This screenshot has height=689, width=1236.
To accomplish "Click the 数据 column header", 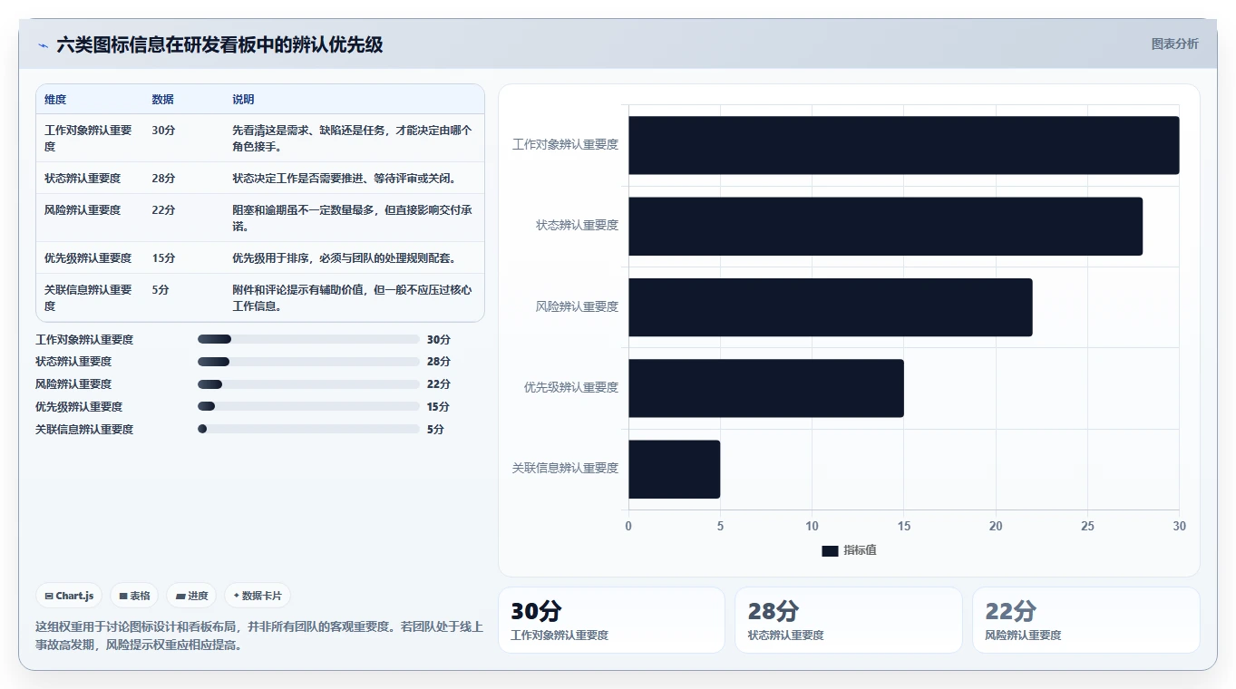I will (162, 100).
